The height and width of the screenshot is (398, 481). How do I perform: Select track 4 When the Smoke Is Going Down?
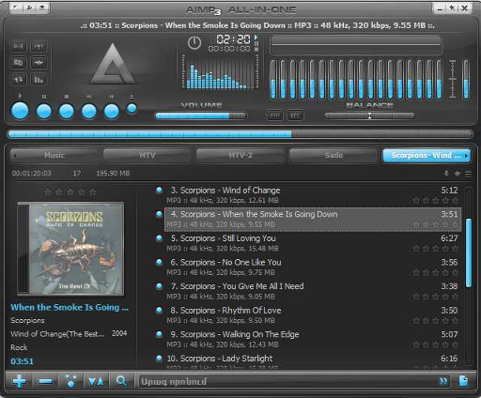click(x=313, y=219)
